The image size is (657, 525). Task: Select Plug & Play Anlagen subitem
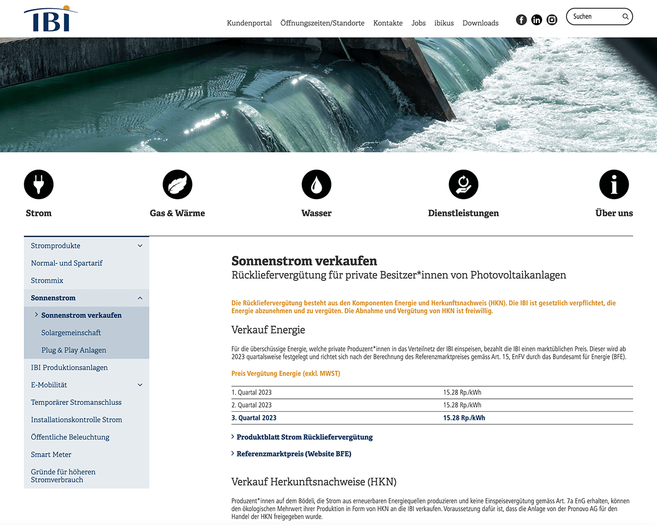point(73,350)
